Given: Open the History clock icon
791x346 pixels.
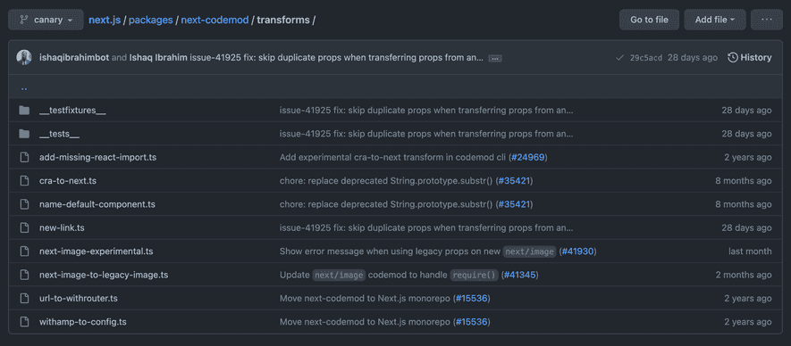Looking at the screenshot, I should point(733,57).
